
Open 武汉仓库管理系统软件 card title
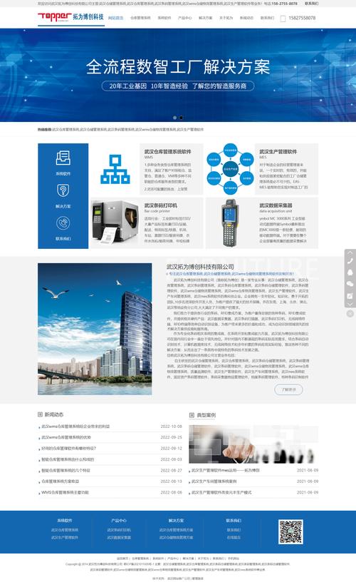pos(168,151)
